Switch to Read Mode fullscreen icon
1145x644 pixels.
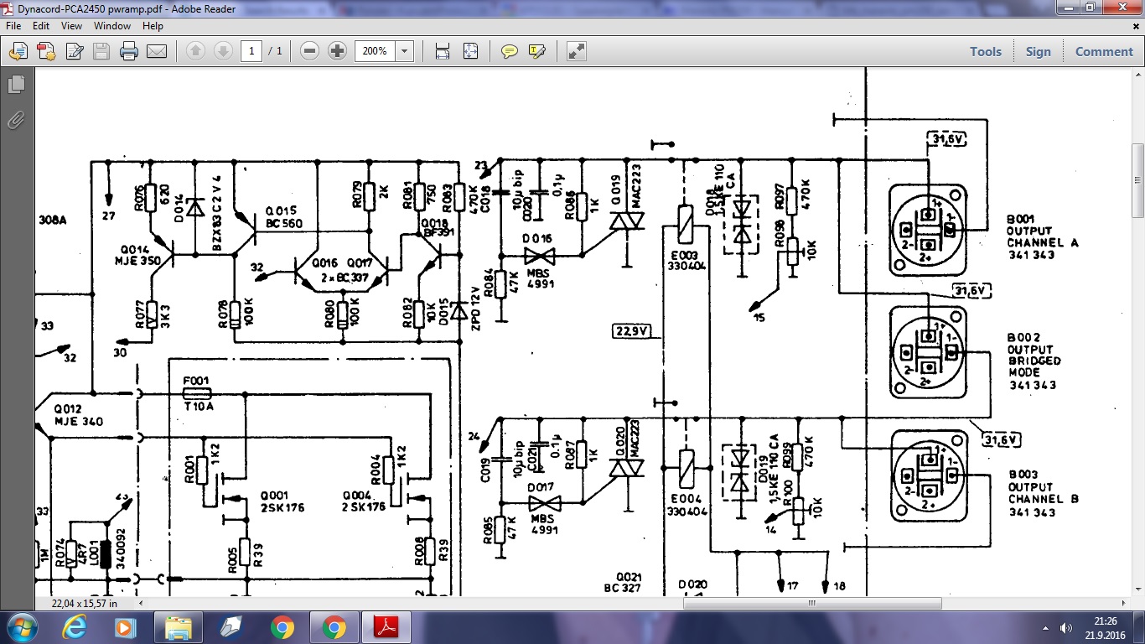coord(576,51)
